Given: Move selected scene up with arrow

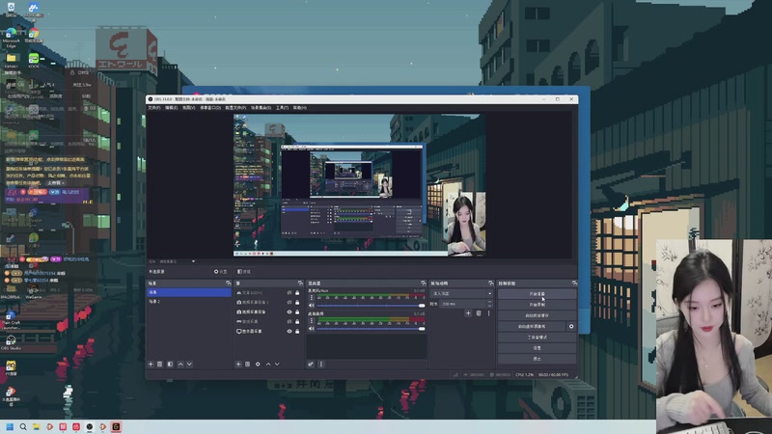Looking at the screenshot, I should [180, 365].
